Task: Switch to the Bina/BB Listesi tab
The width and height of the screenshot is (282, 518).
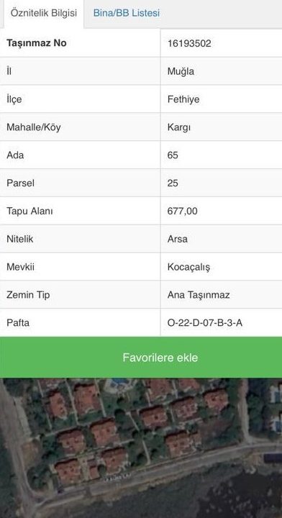Action: (x=127, y=13)
